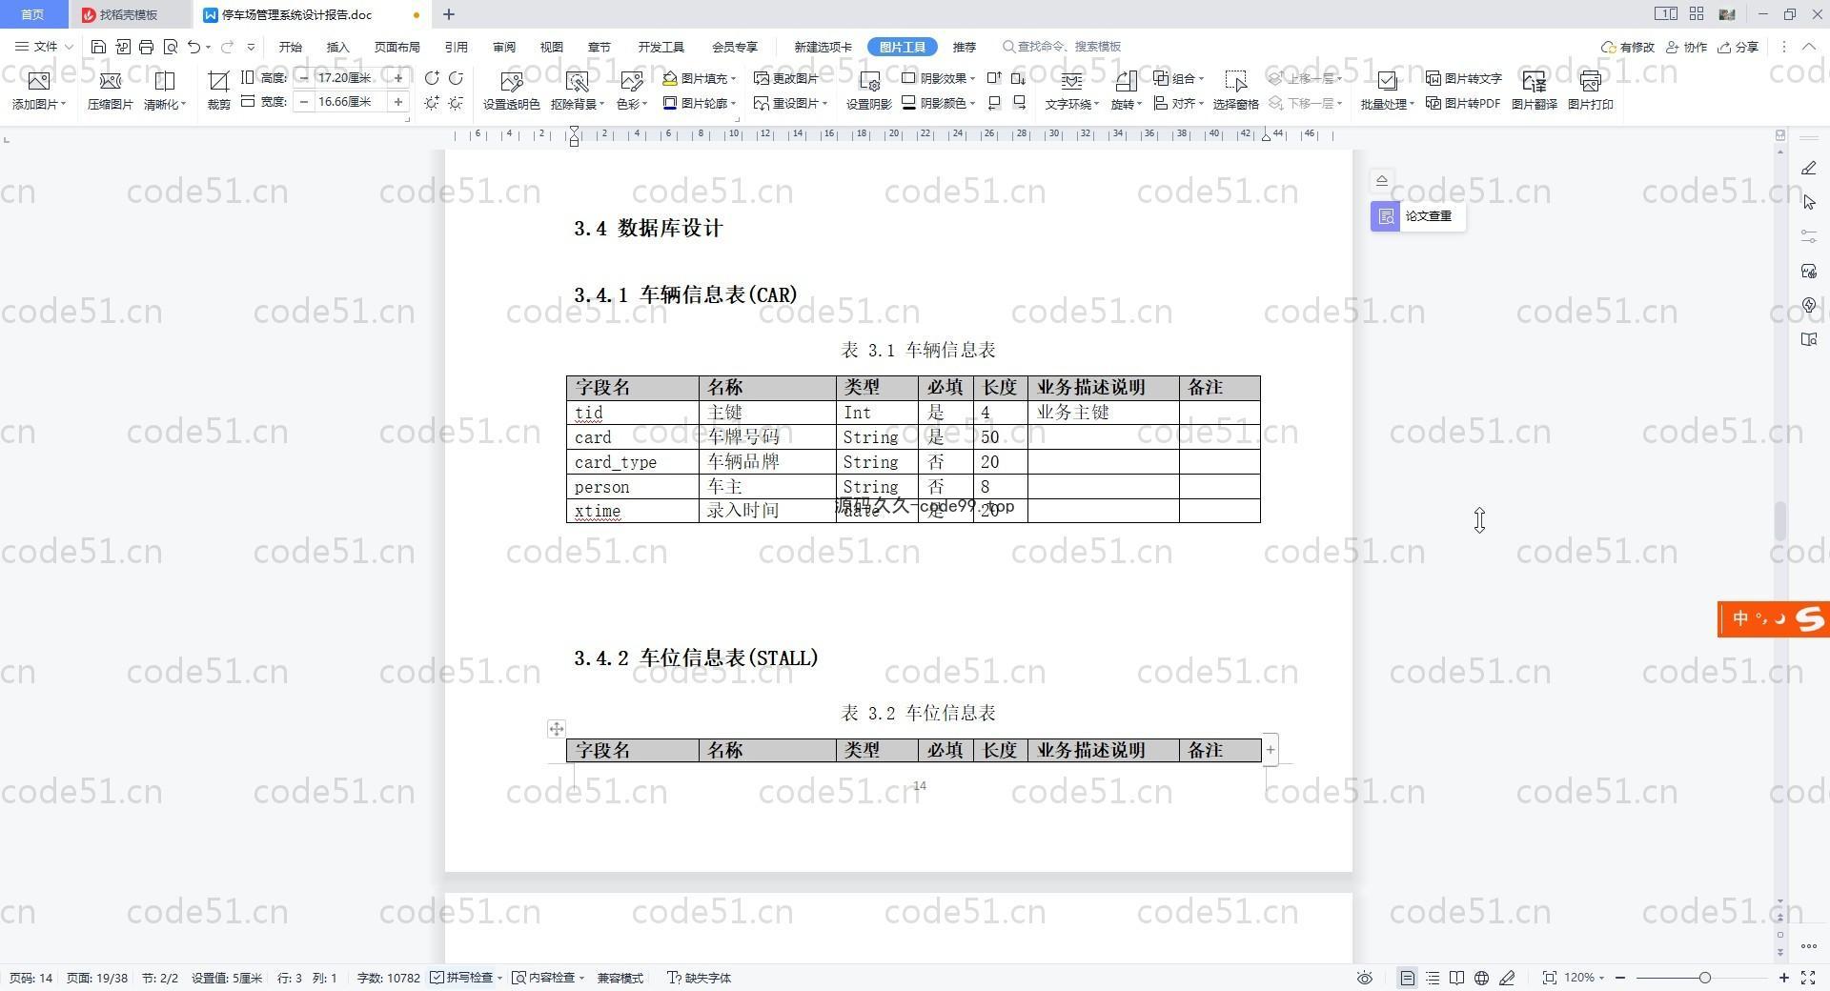Image resolution: width=1830 pixels, height=991 pixels.
Task: Switch to the Review (审阅) tab
Action: 504,47
